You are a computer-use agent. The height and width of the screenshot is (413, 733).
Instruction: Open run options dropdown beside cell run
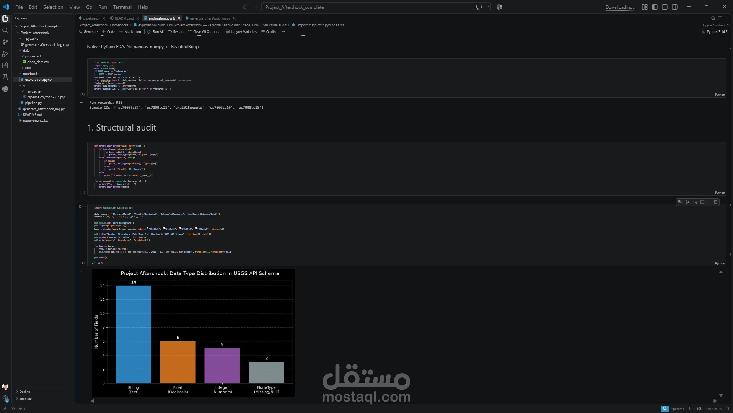pos(85,206)
